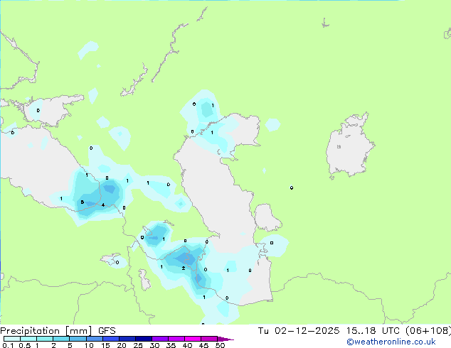451x348 pixels.
Task: Click the legend label '30'
Action: pyautogui.click(x=154, y=345)
